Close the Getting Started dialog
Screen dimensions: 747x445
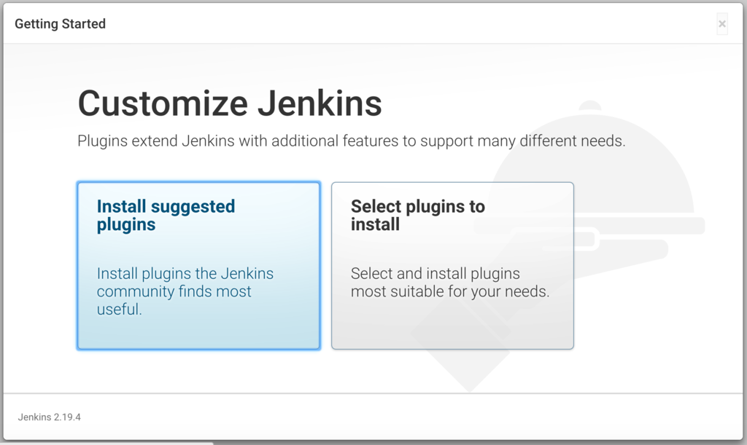coord(721,24)
